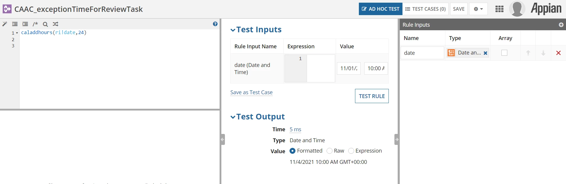Fold code at line 1 arrow

[17, 33]
